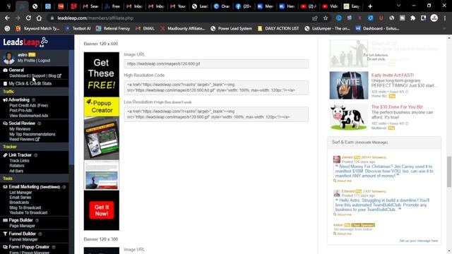Image resolution: width=452 pixels, height=254 pixels.
Task: Open the DAILY ACTION LIST bookmark
Action: pyautogui.click(x=278, y=28)
